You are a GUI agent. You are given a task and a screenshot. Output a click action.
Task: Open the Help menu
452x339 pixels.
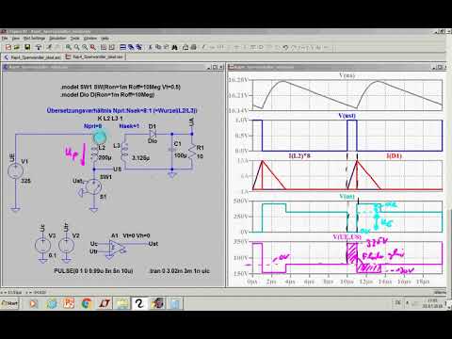click(105, 39)
